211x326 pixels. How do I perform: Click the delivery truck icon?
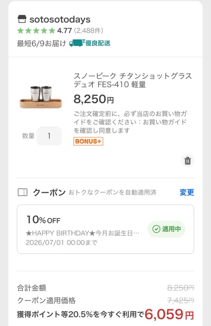click(x=77, y=43)
